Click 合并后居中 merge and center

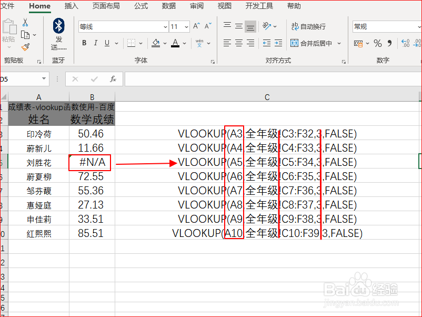(x=311, y=43)
